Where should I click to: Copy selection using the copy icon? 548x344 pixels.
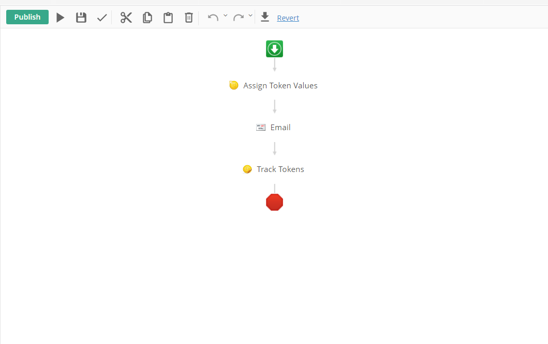point(147,18)
